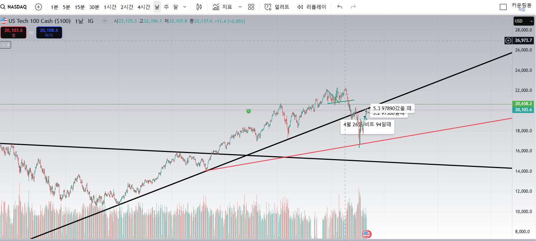The height and width of the screenshot is (241, 536).
Task: Open the candlestick chart type menu
Action: 199,7
